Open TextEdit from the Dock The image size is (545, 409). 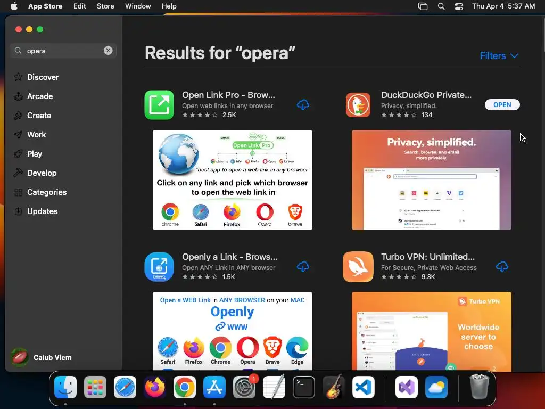click(x=274, y=387)
